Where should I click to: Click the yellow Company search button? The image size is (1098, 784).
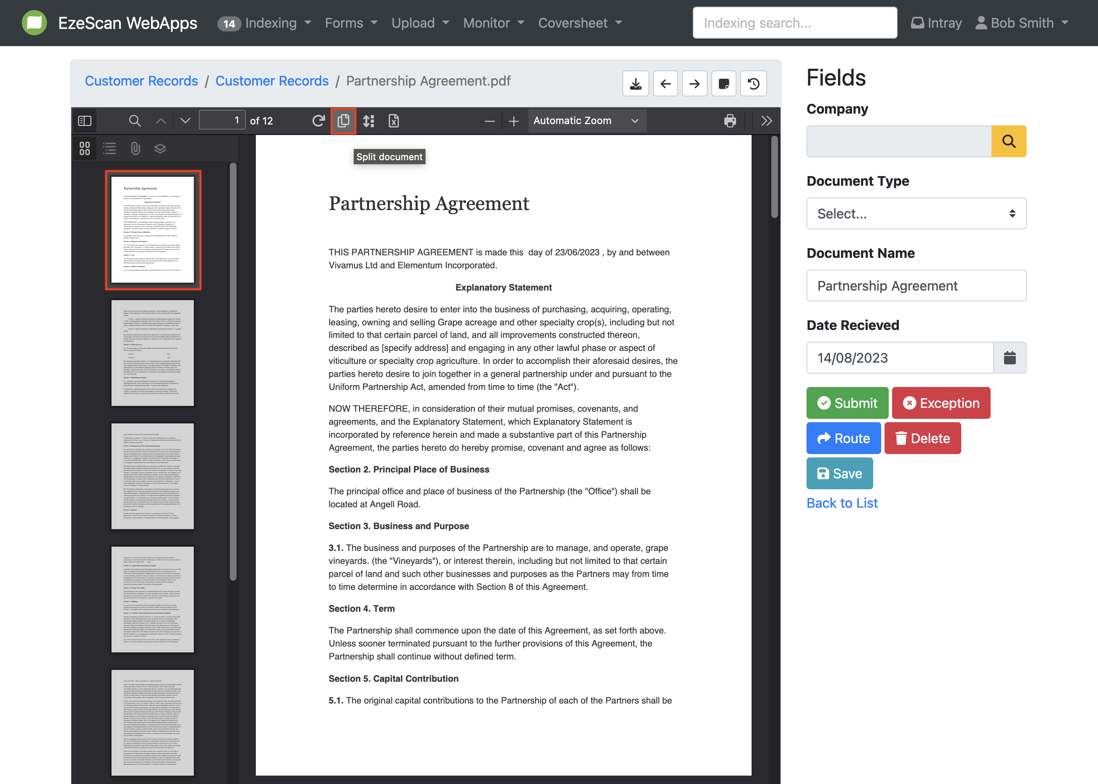coord(1008,141)
